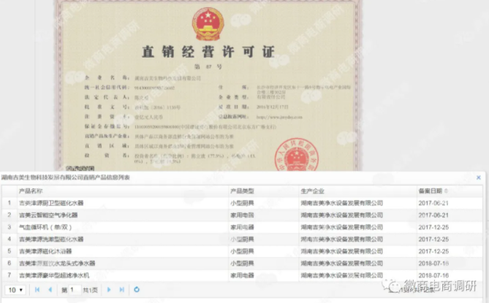Select row 4 吉美津源洗漱型磁化水器
The height and width of the screenshot is (303, 489).
pyautogui.click(x=242, y=239)
